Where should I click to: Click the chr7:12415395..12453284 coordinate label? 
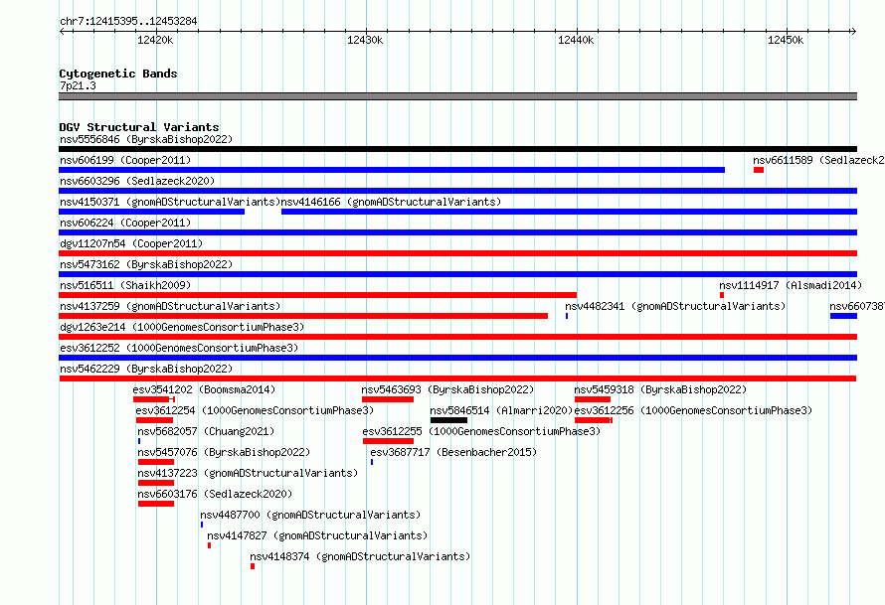(x=128, y=21)
